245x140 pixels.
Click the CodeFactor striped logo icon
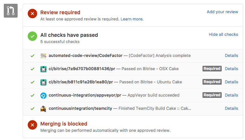coord(43,56)
